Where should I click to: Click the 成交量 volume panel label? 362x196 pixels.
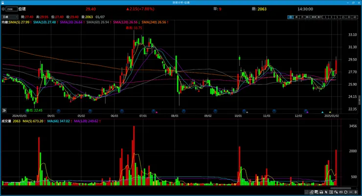(x=6, y=121)
